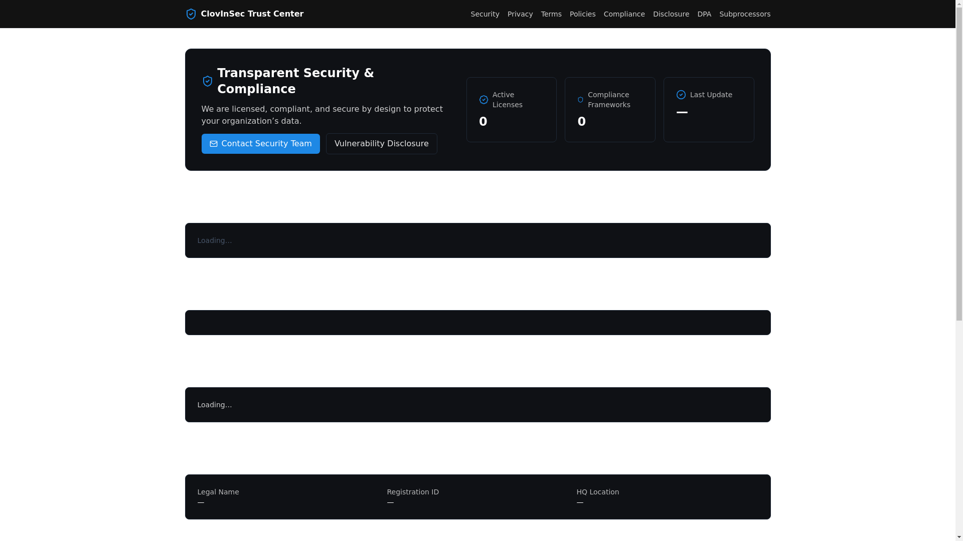Open the Security nav link
The image size is (963, 541).
[x=485, y=14]
